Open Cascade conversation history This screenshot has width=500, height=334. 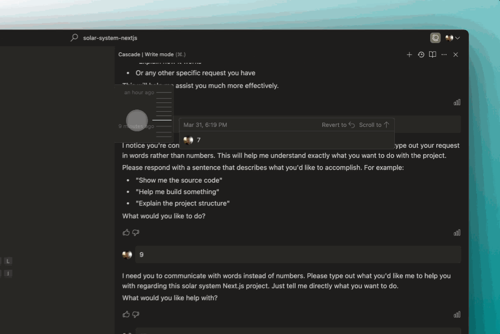pos(421,54)
